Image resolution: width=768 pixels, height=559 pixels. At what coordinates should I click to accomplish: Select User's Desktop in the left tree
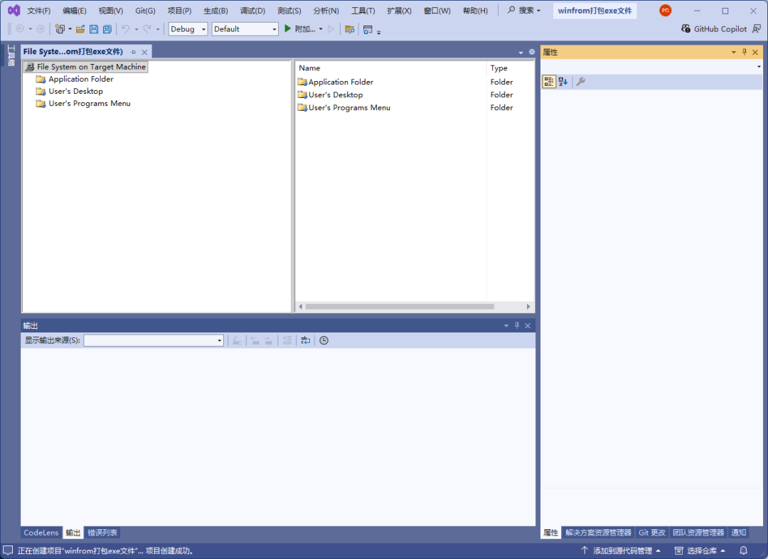75,91
